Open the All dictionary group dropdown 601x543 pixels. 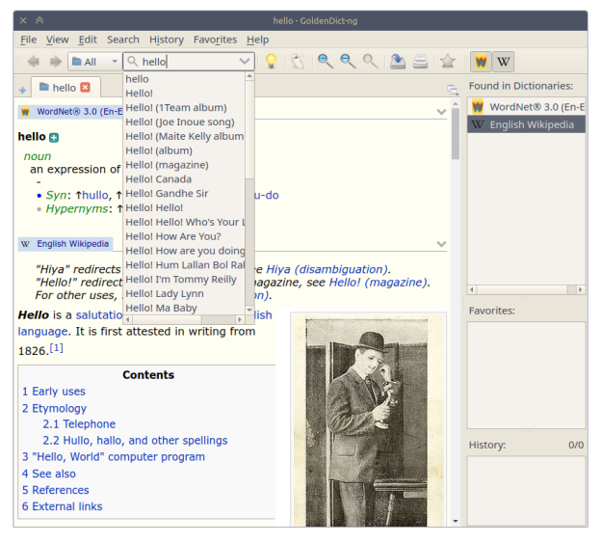93,62
